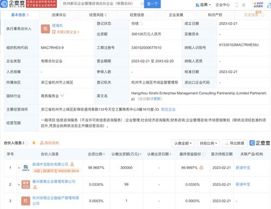
Task: Click the 导出数据 export button
Action: [x=235, y=143]
